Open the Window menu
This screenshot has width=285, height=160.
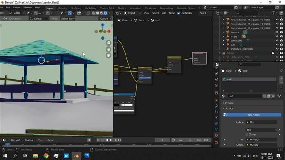pyautogui.click(x=28, y=8)
